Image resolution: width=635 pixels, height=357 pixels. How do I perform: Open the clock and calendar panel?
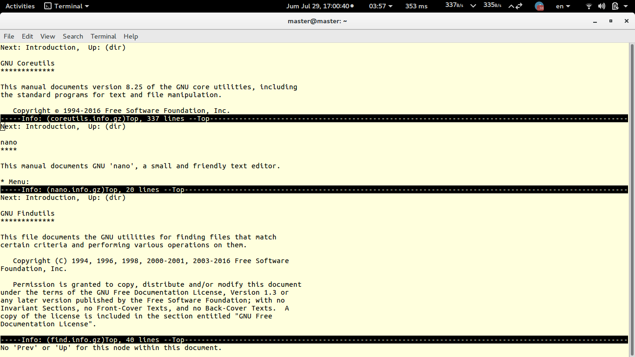click(319, 6)
